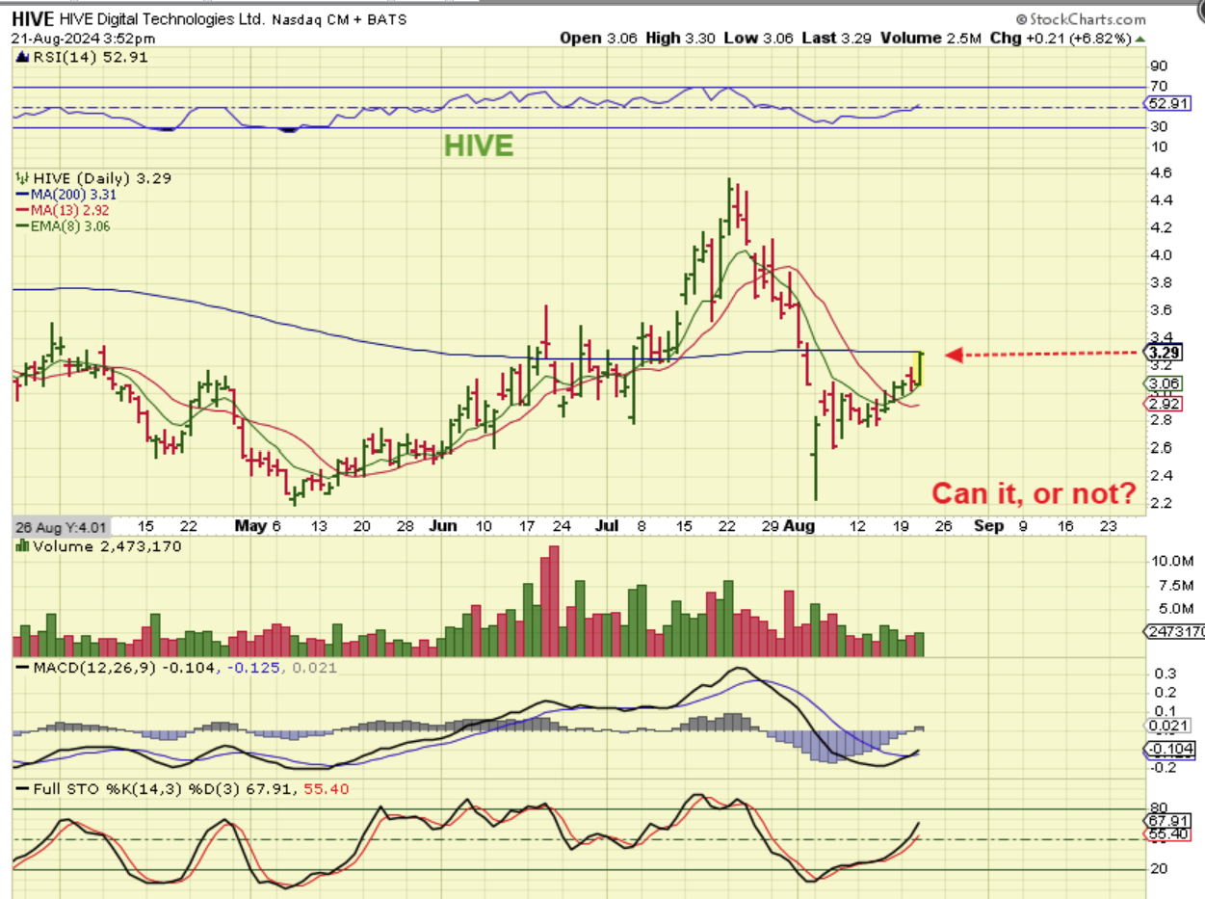Click the May label on the date axis
This screenshot has width=1205, height=899.
pos(249,526)
